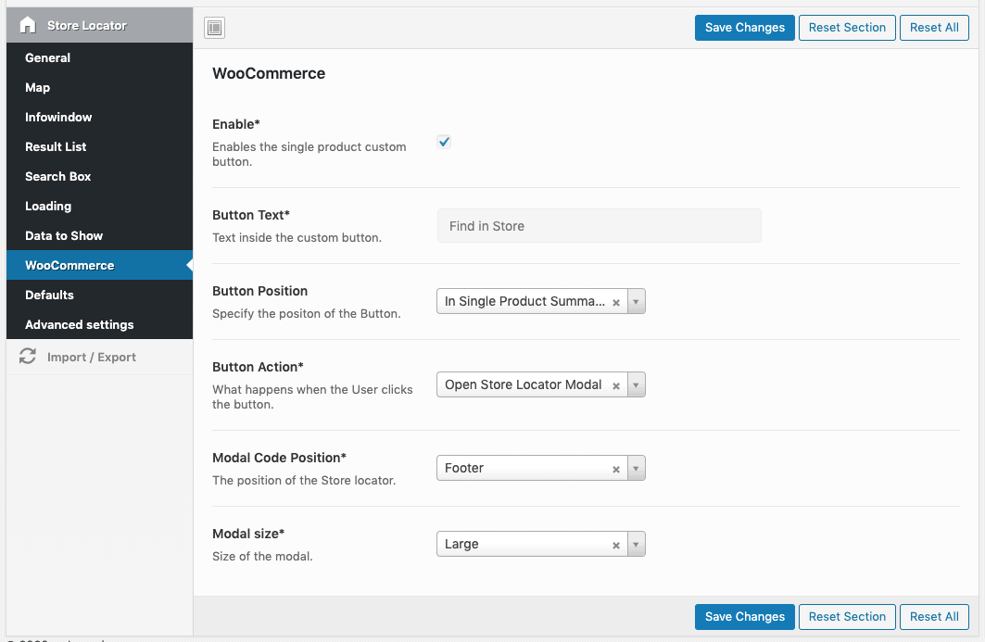Uncheck the Enable single product button checkbox

click(x=443, y=142)
